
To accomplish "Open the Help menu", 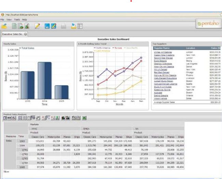I will point(24,20).
